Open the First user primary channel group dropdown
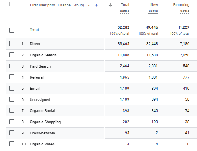This screenshot has height=151, width=197. point(89,5)
